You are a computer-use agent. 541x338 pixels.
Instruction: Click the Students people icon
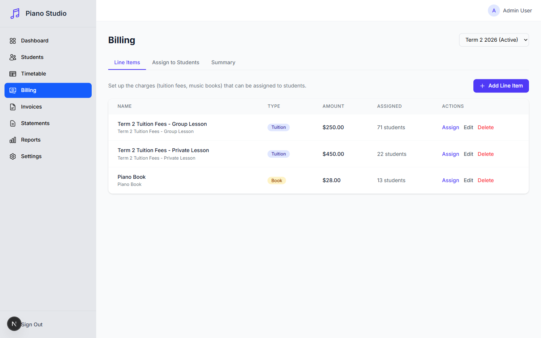[13, 57]
